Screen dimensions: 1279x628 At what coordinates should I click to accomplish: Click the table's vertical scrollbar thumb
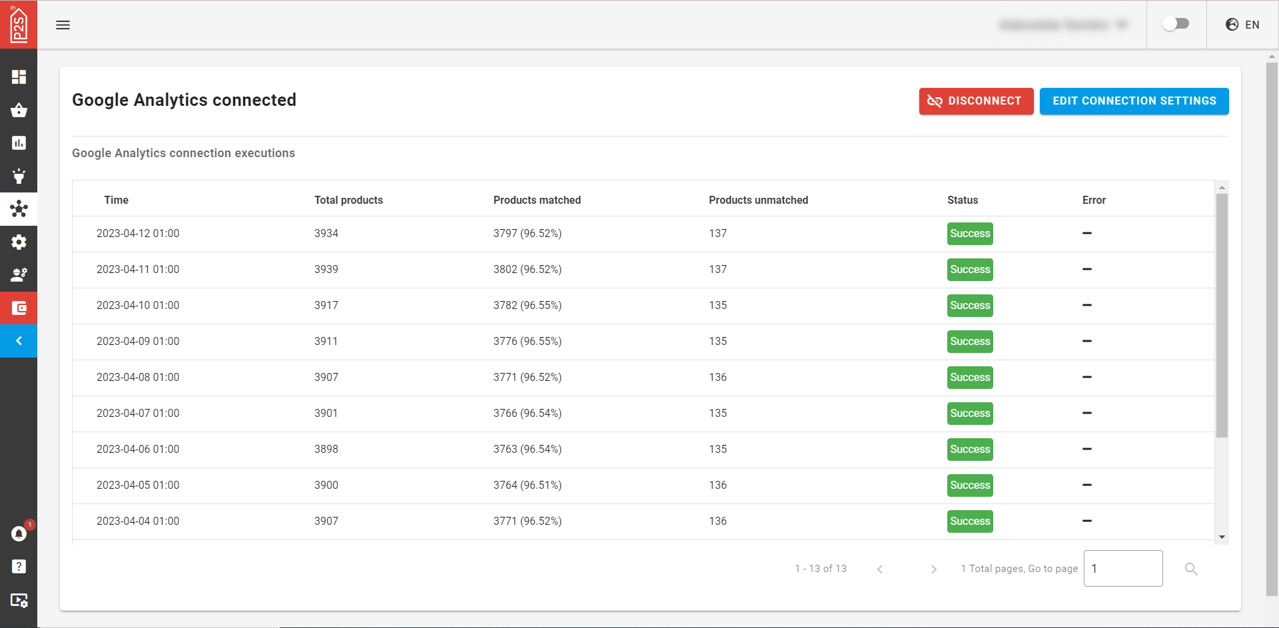[1222, 316]
